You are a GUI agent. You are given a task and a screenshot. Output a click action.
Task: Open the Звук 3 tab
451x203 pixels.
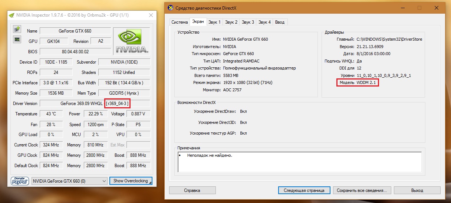[x=248, y=22]
